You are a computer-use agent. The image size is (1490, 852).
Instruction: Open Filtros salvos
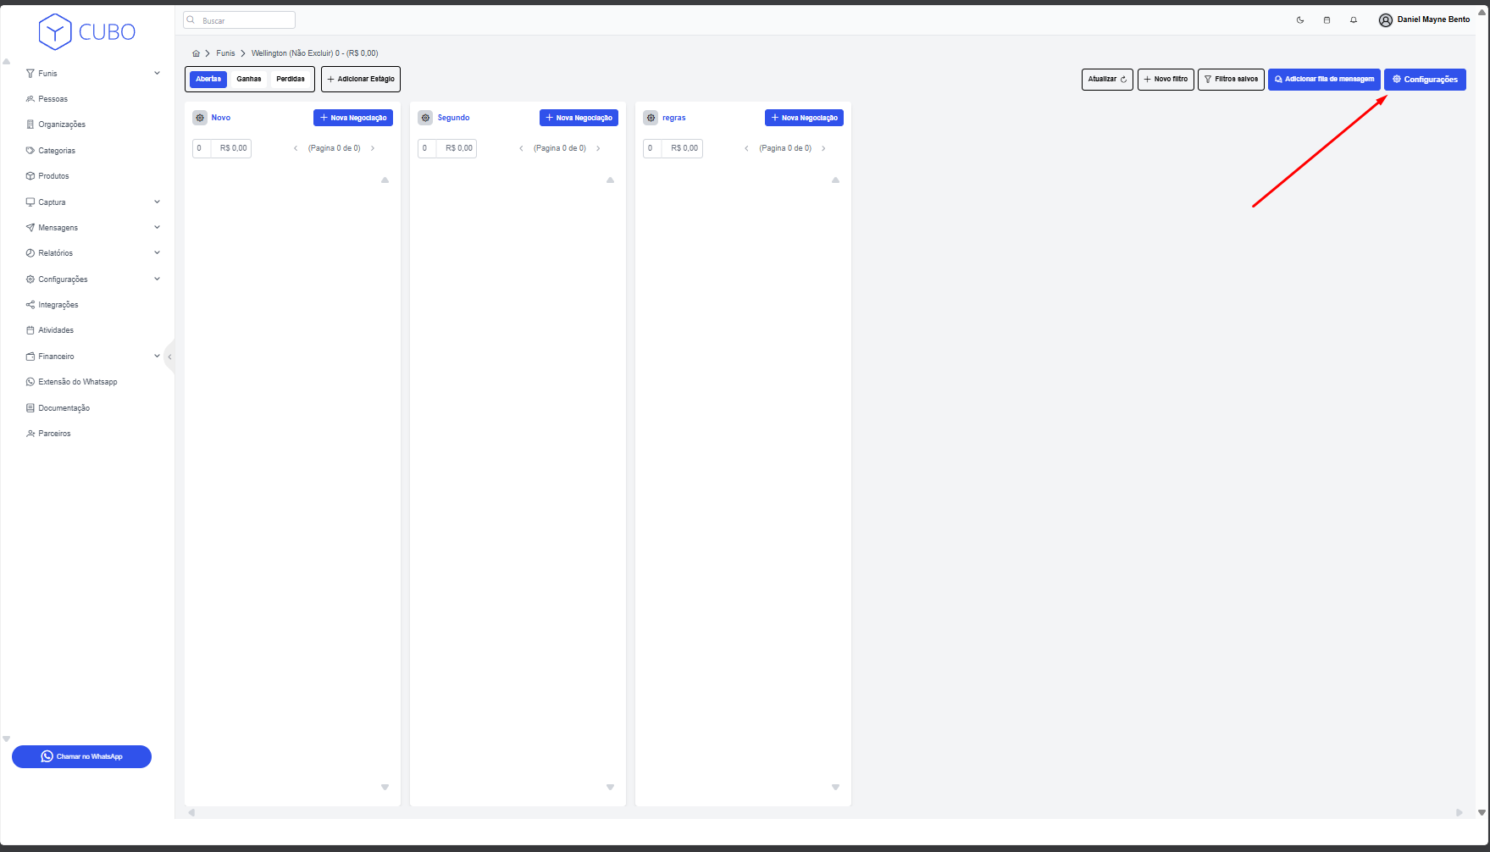point(1231,80)
